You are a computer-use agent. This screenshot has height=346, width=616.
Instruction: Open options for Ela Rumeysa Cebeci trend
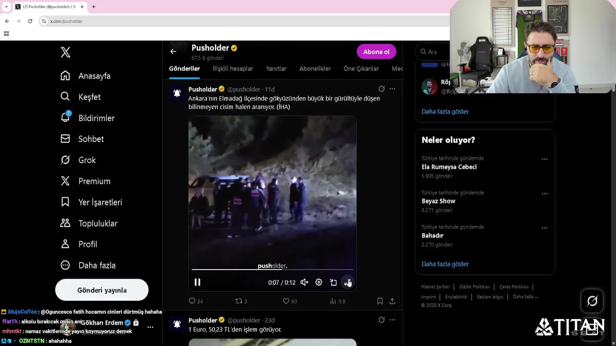tap(544, 159)
